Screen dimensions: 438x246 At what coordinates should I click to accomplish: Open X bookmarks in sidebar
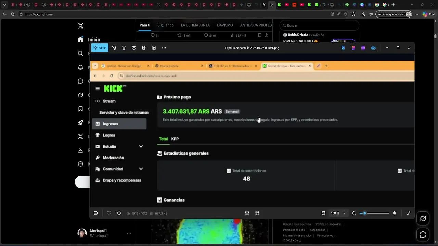click(80, 109)
